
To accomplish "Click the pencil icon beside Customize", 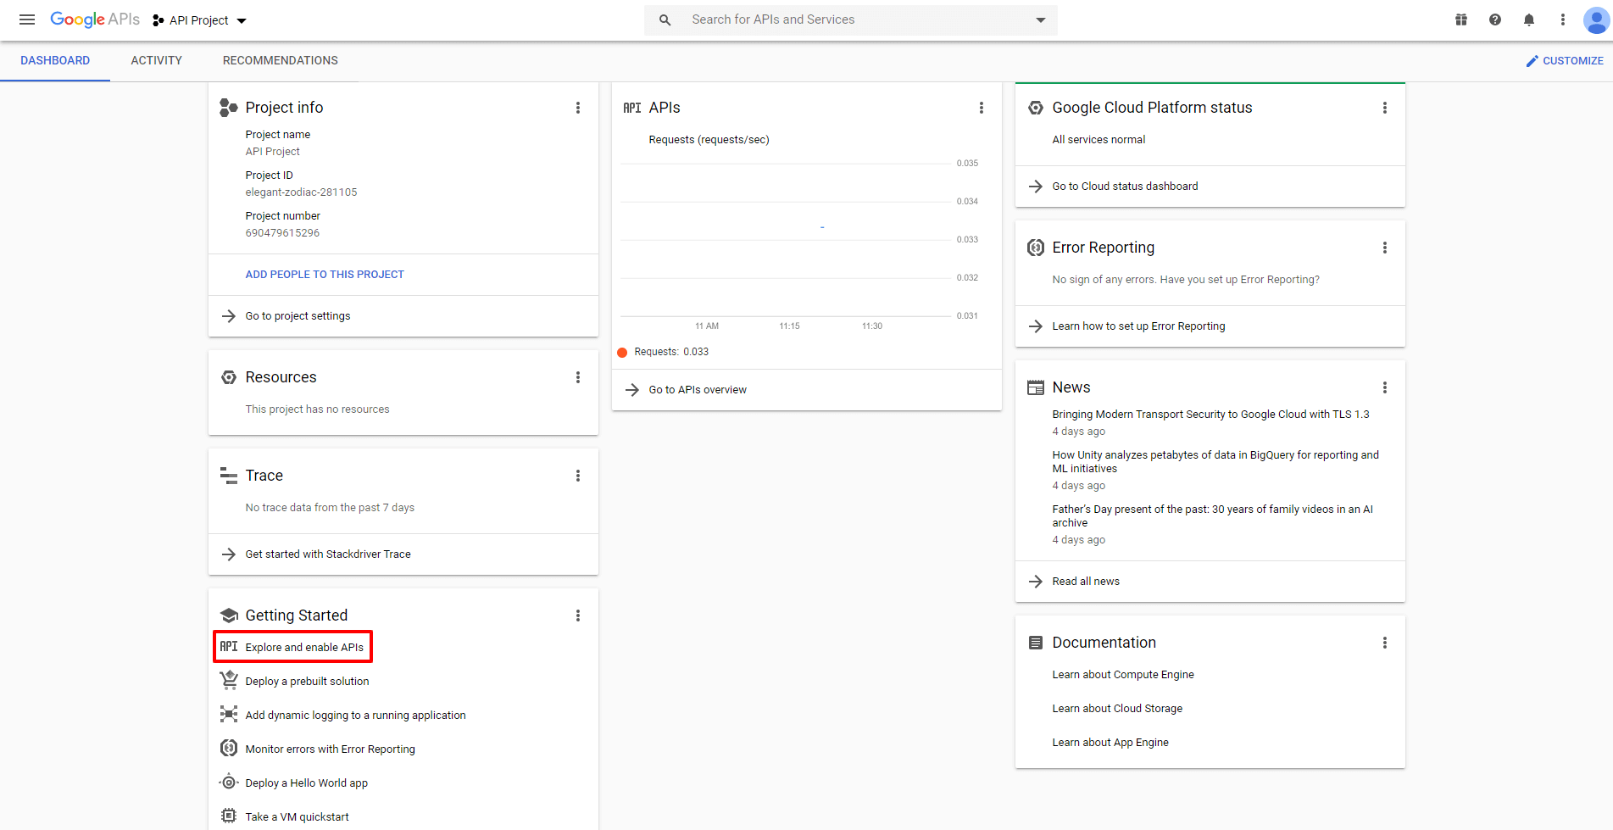I will [1532, 61].
